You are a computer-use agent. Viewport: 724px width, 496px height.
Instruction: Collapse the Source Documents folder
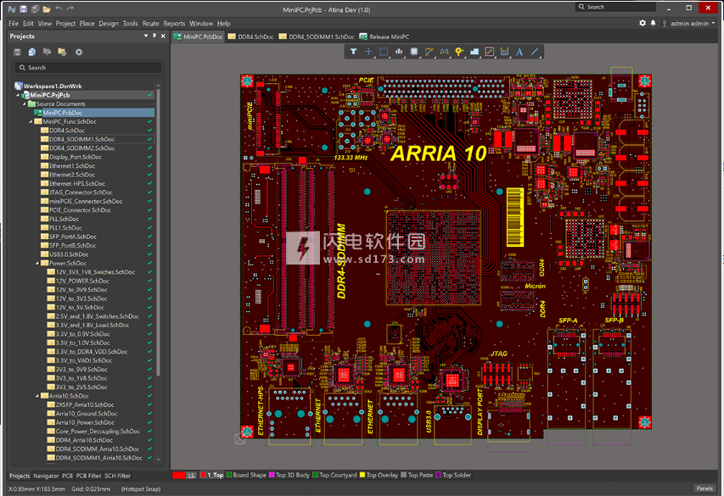coord(25,103)
